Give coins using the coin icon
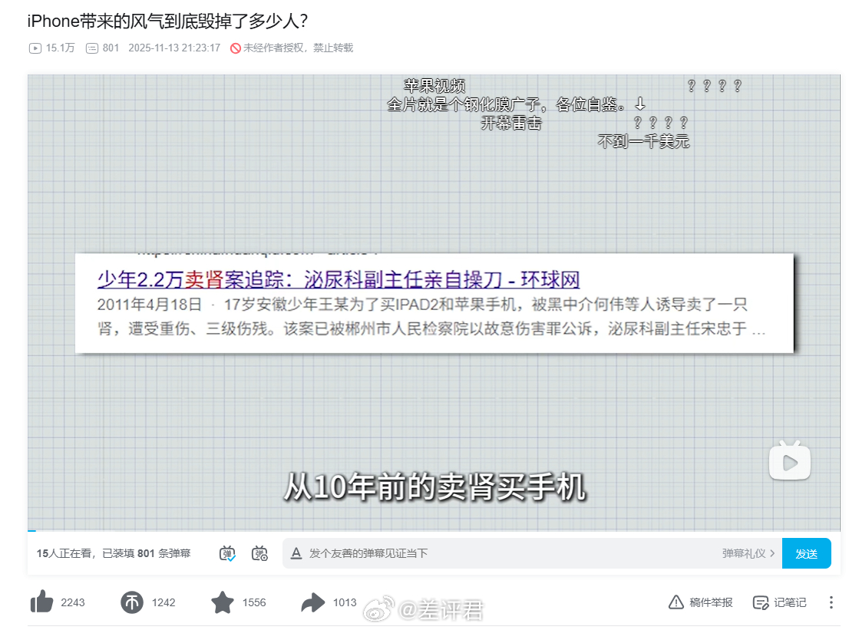The height and width of the screenshot is (630, 849). pyautogui.click(x=131, y=602)
